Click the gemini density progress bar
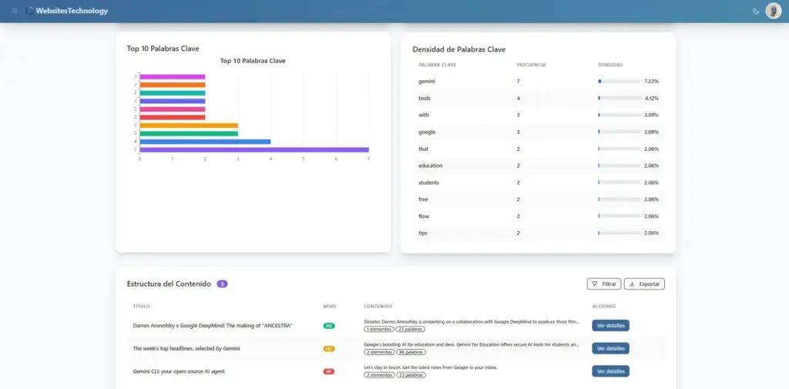 pos(619,81)
